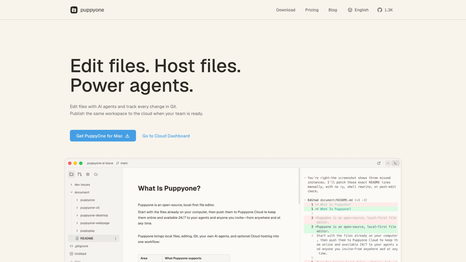
Task: Click the 'Edited document/README.md (+3 -3)' line
Action: click(337, 200)
